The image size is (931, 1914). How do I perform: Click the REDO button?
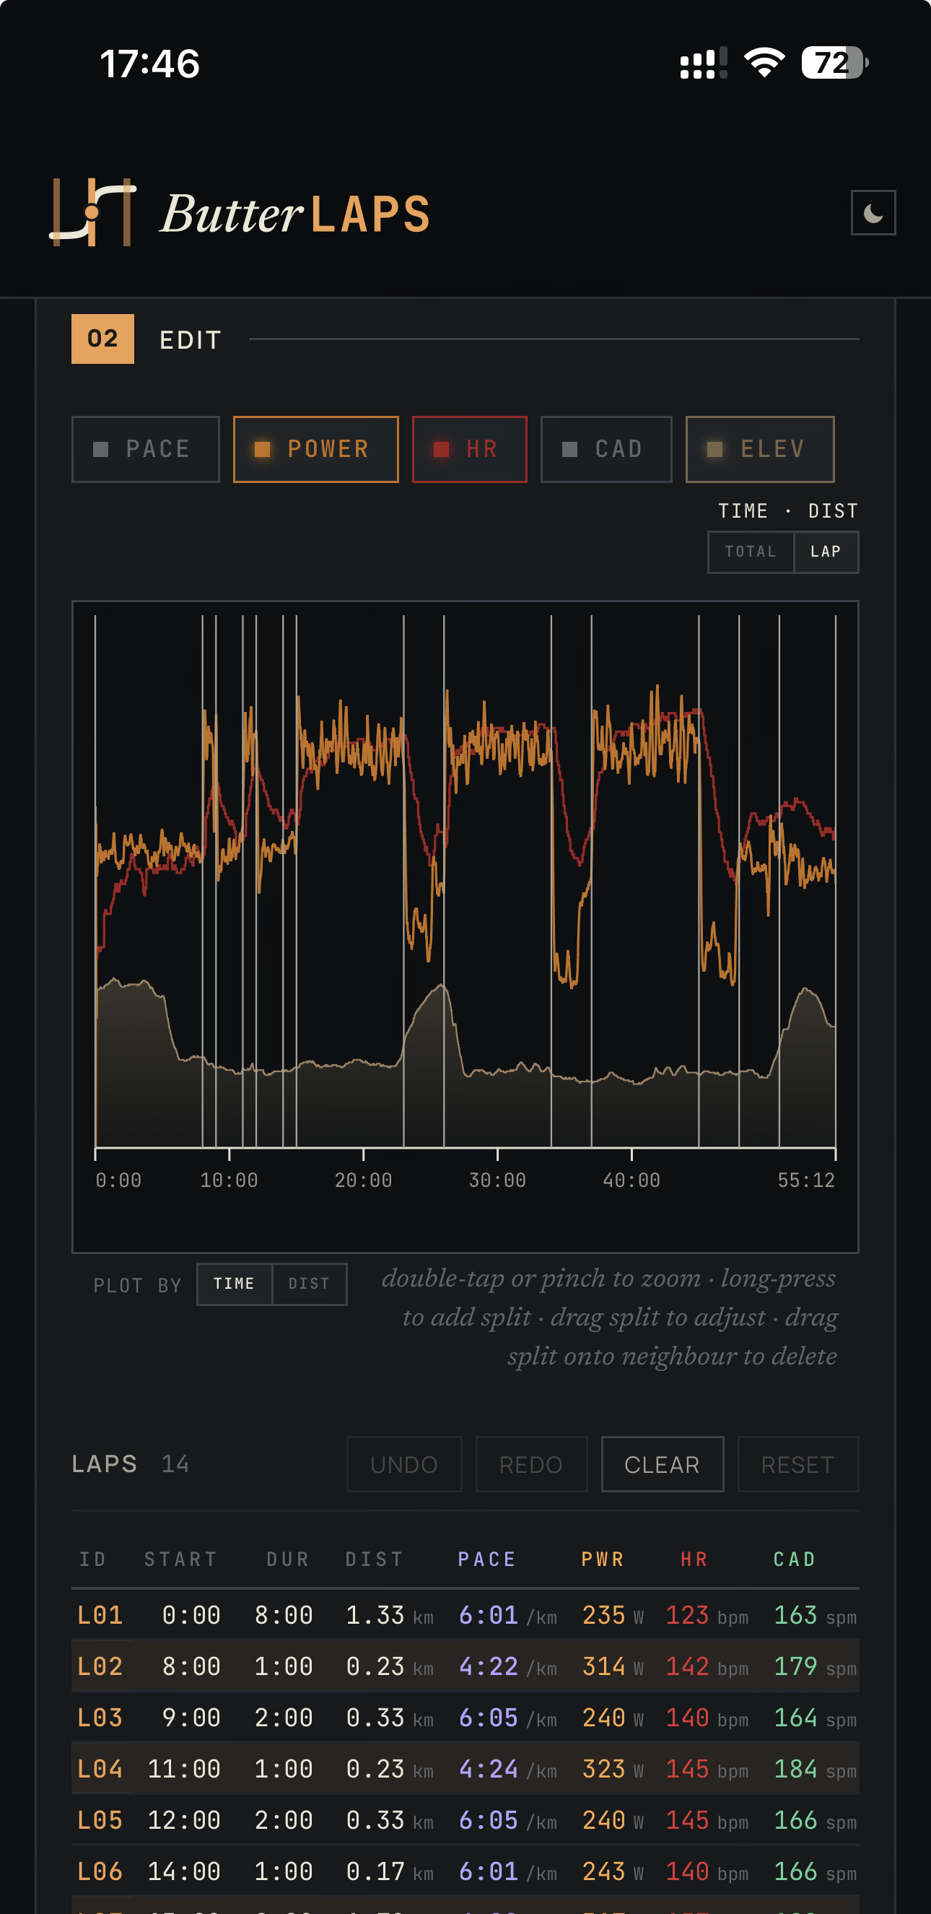(532, 1464)
